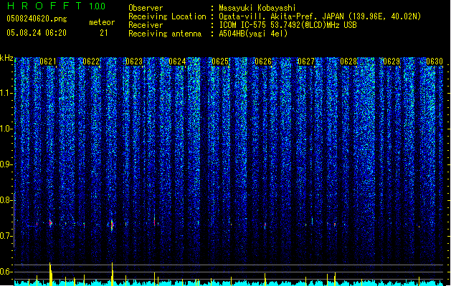
Task: Select the file name 0508240620.png
Action: pos(37,19)
